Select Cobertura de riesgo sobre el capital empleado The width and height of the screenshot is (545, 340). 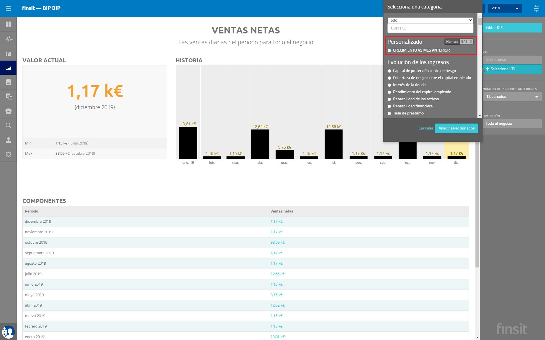click(x=389, y=78)
